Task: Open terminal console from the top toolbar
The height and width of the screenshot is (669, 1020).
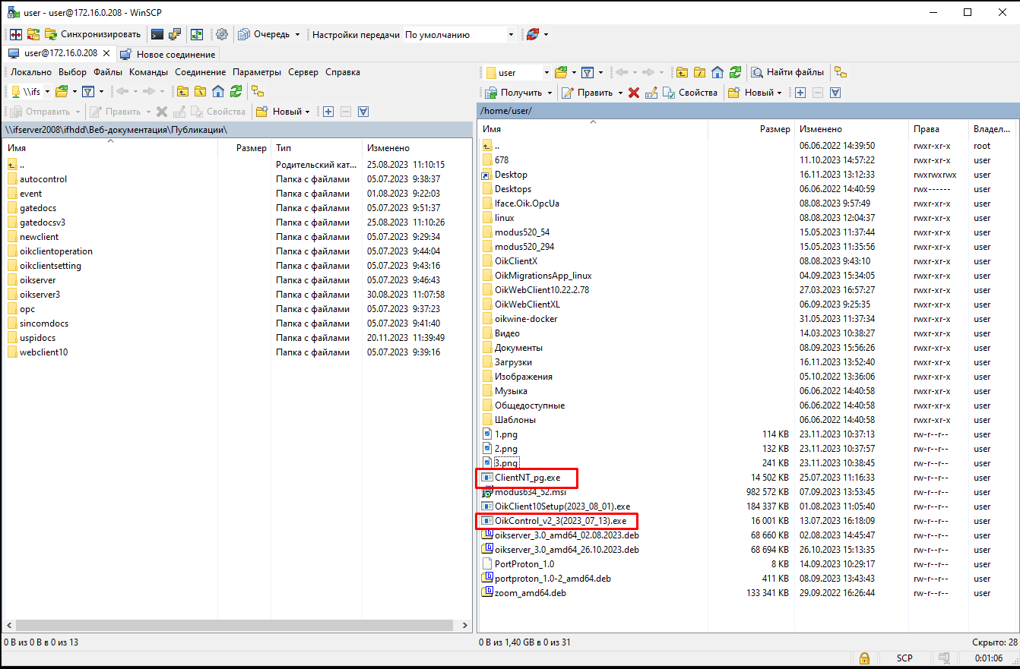Action: point(157,34)
